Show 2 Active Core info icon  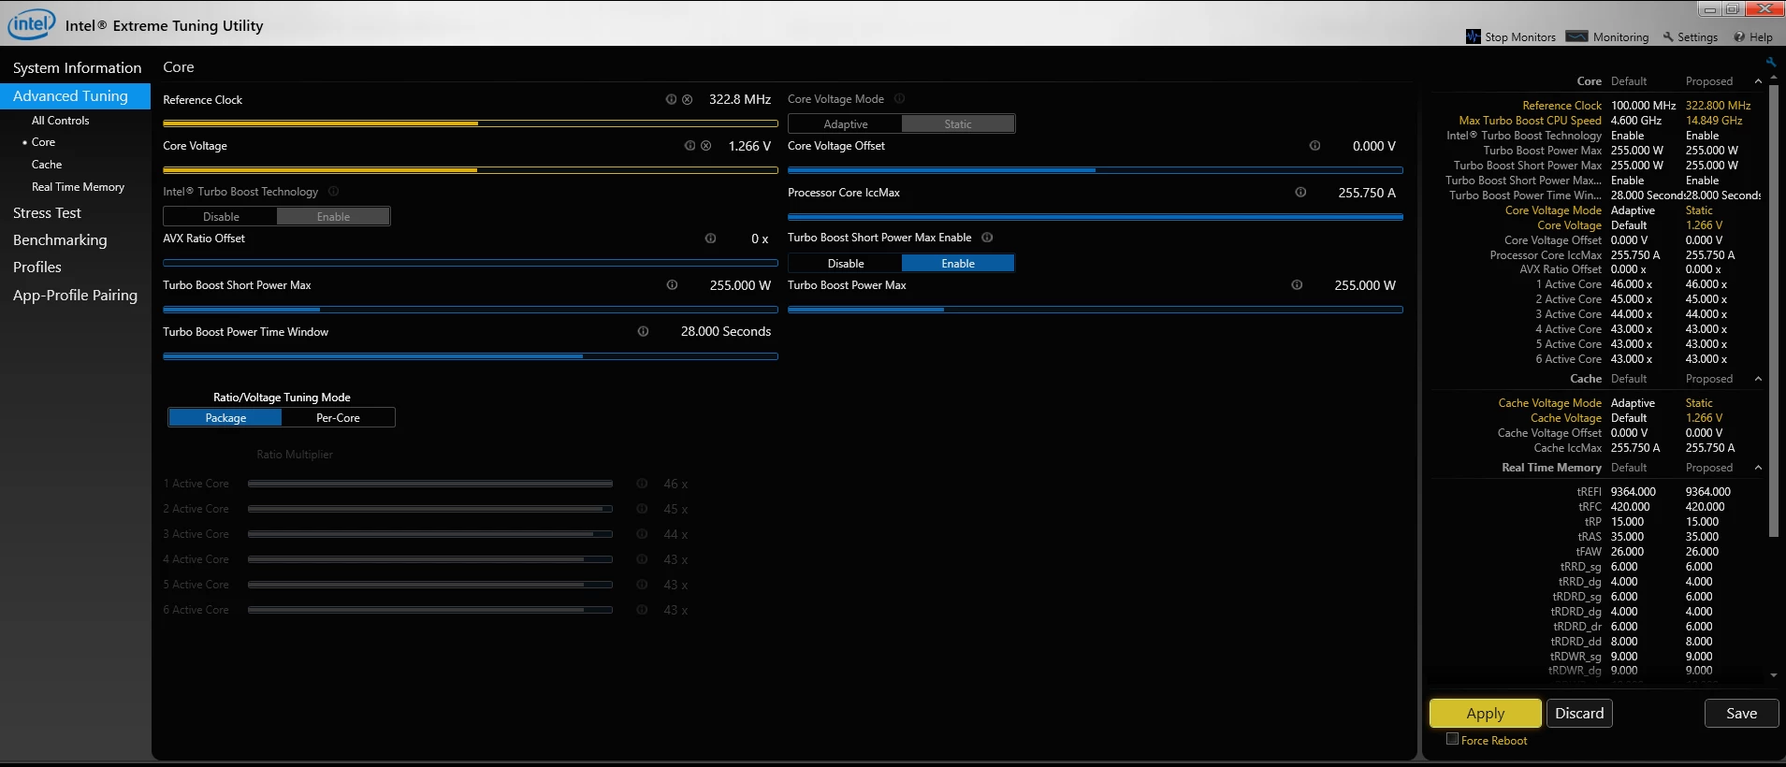(642, 509)
